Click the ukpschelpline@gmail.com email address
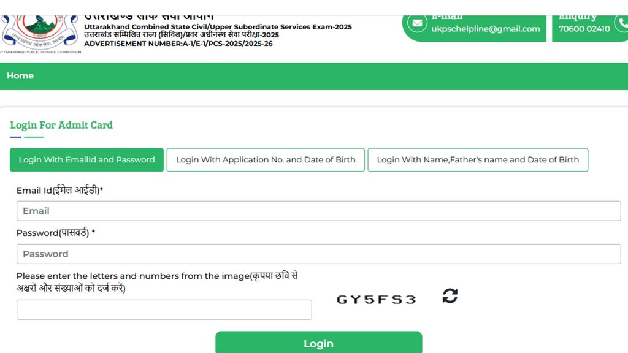 click(x=486, y=29)
